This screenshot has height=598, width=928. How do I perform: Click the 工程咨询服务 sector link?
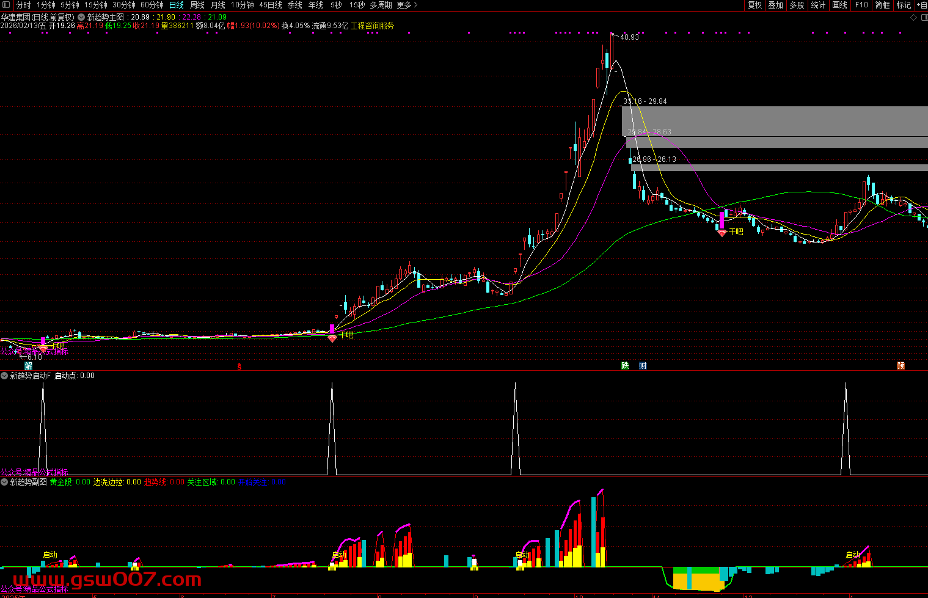click(372, 26)
